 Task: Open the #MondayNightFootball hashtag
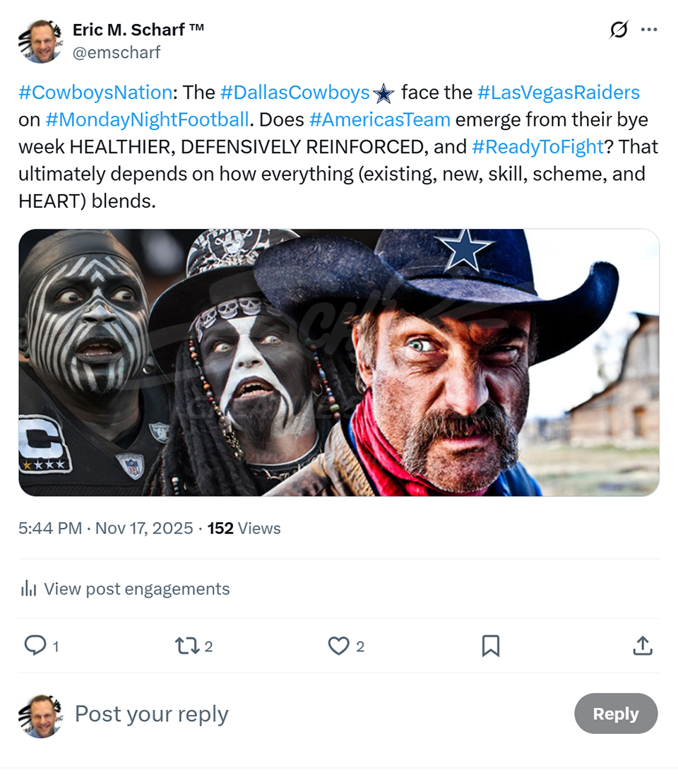point(147,119)
